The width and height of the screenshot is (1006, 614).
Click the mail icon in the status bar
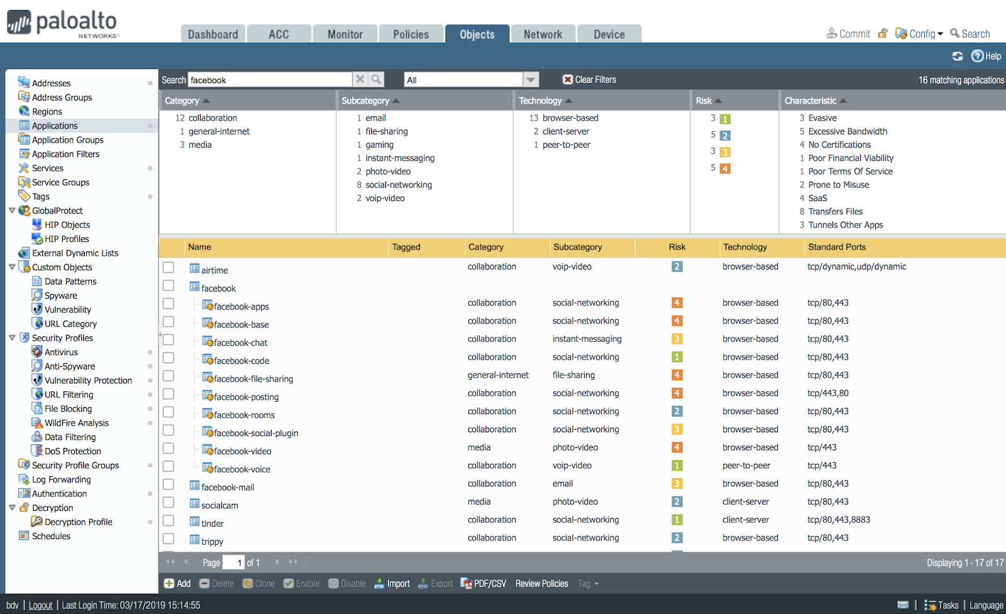point(903,605)
